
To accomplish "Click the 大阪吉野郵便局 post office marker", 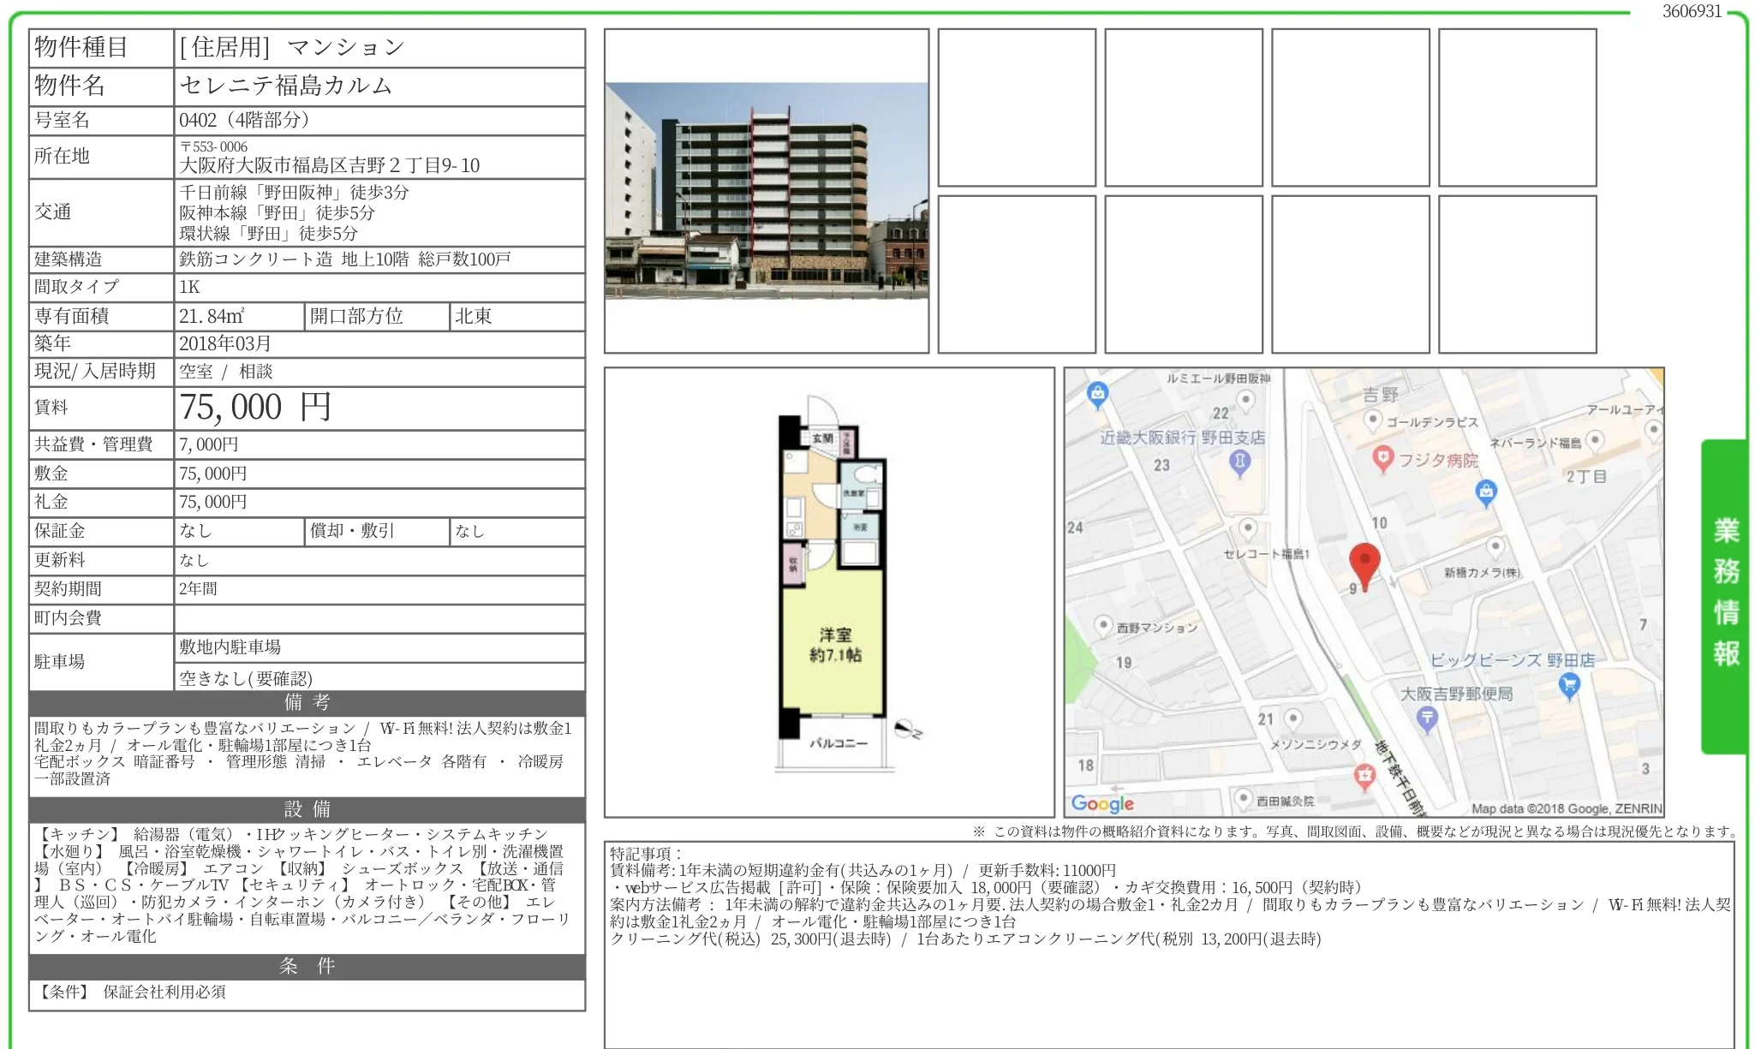I will pos(1426,718).
